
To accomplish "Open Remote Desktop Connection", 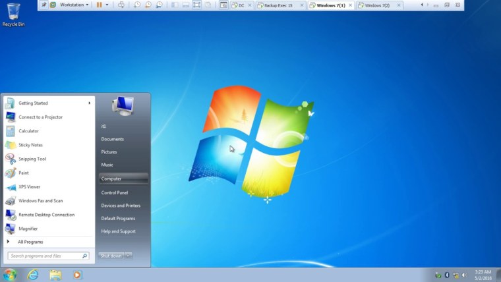I will [x=46, y=215].
